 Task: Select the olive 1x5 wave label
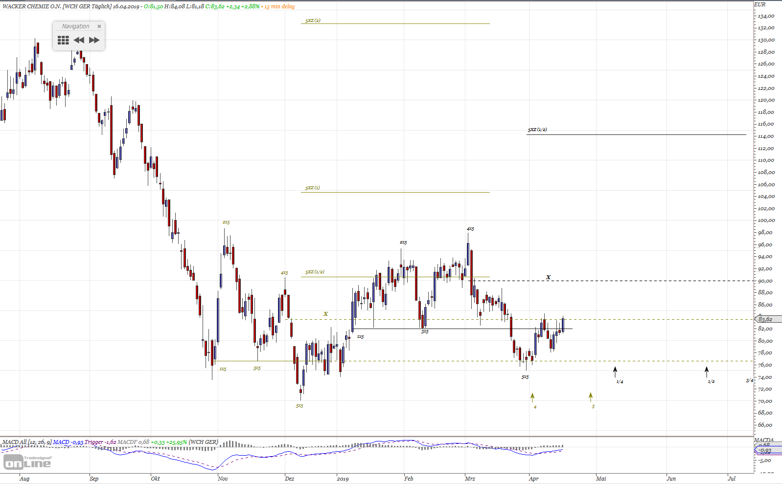[x=223, y=369]
